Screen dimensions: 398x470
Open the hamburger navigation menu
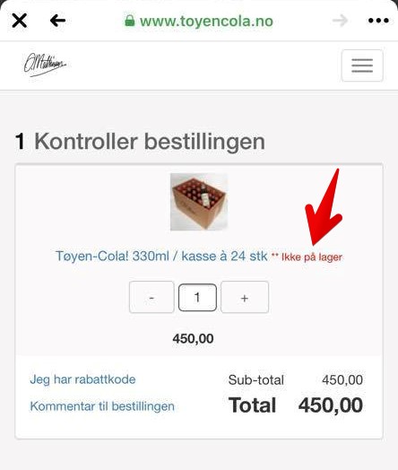(x=362, y=65)
